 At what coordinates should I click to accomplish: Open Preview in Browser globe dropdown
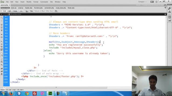27,11
